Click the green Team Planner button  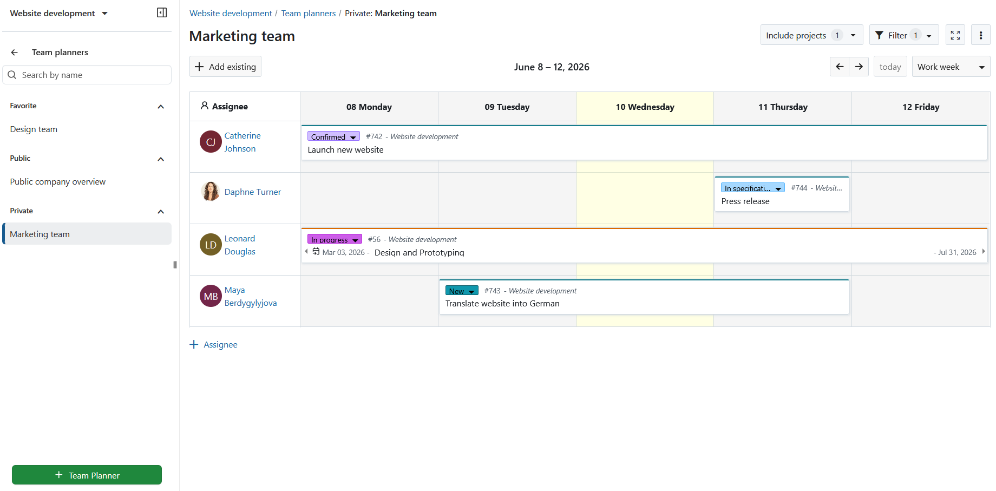87,475
